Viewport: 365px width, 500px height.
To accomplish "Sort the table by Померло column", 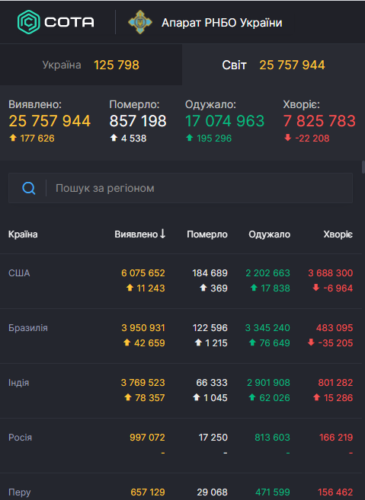I will pos(207,234).
